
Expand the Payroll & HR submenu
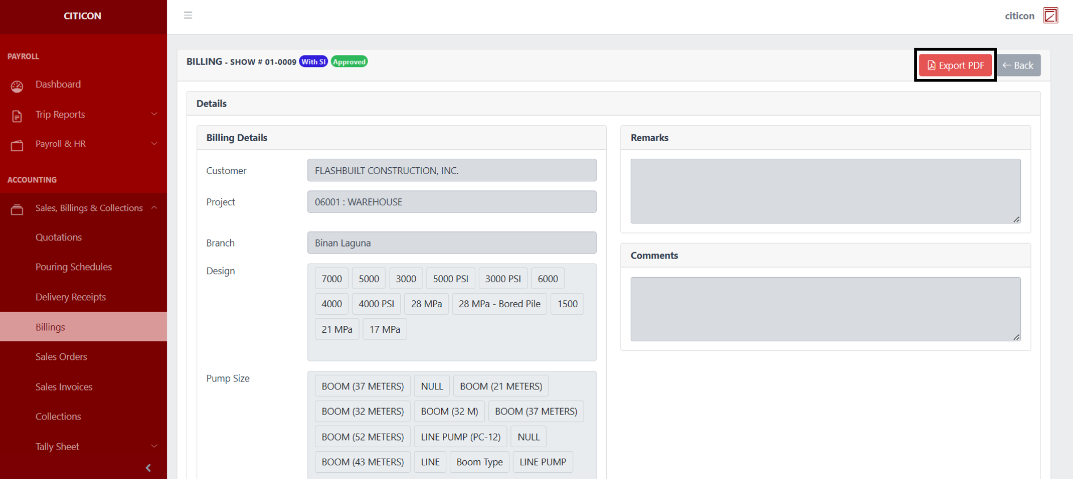[154, 144]
